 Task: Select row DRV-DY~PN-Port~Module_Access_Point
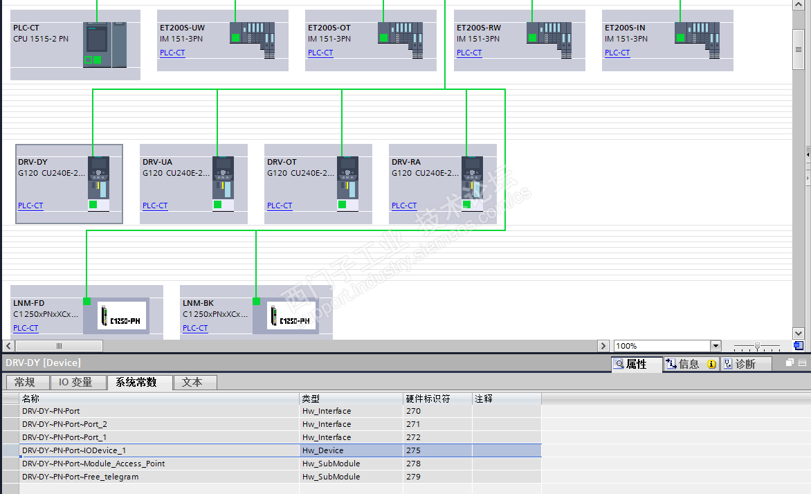click(x=271, y=464)
